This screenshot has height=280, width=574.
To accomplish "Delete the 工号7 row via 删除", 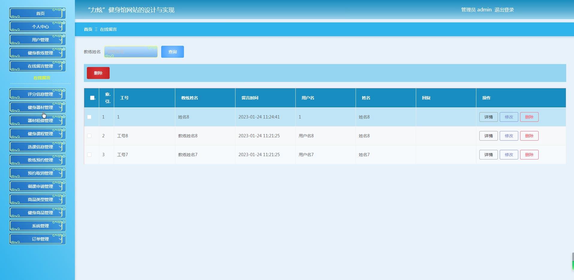I will pos(529,155).
